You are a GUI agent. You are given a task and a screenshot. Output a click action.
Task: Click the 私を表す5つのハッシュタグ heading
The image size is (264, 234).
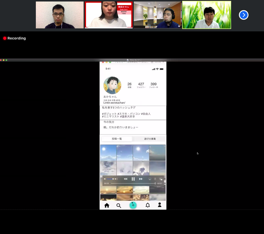pyautogui.click(x=119, y=108)
